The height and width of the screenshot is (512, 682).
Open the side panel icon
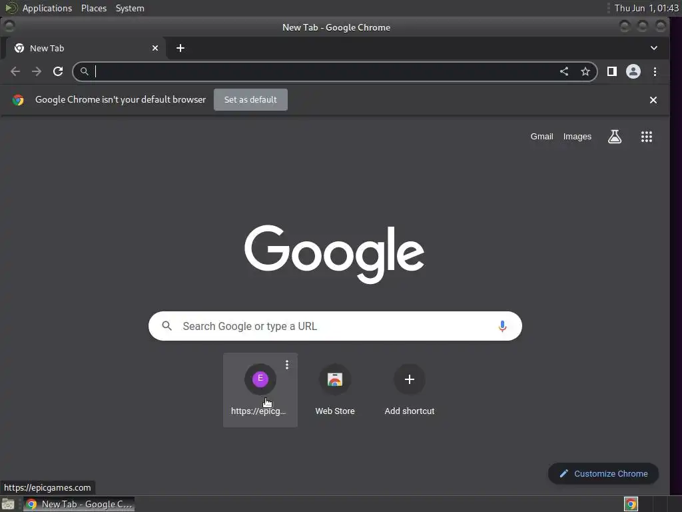[x=612, y=71]
